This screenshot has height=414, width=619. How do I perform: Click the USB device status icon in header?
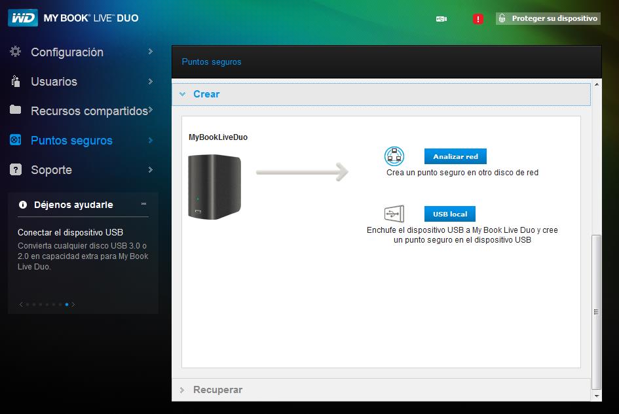pyautogui.click(x=441, y=19)
